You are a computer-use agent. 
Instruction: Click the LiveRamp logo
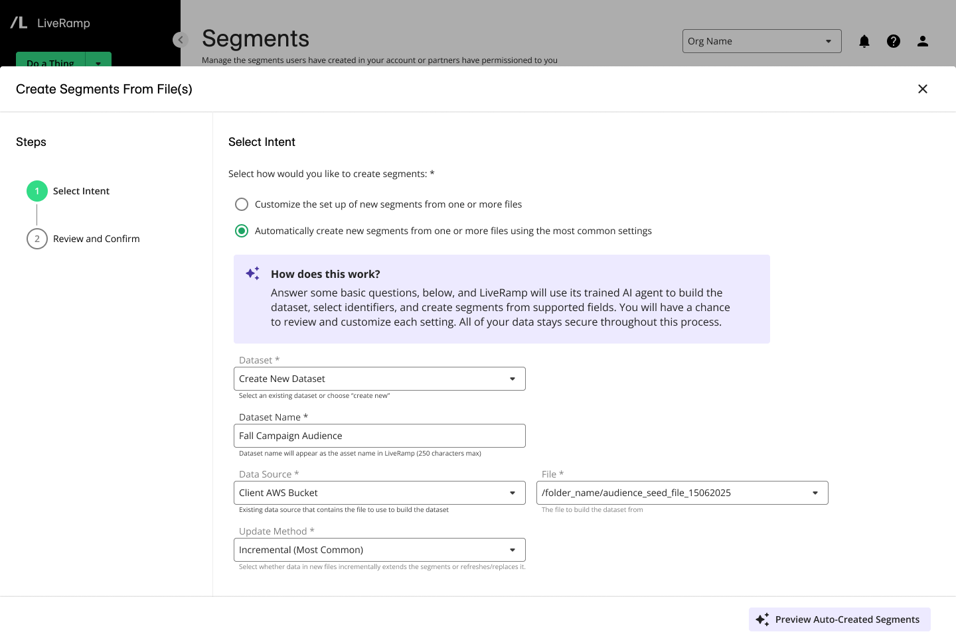click(x=50, y=23)
